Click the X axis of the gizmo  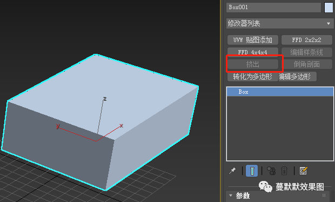(109, 133)
